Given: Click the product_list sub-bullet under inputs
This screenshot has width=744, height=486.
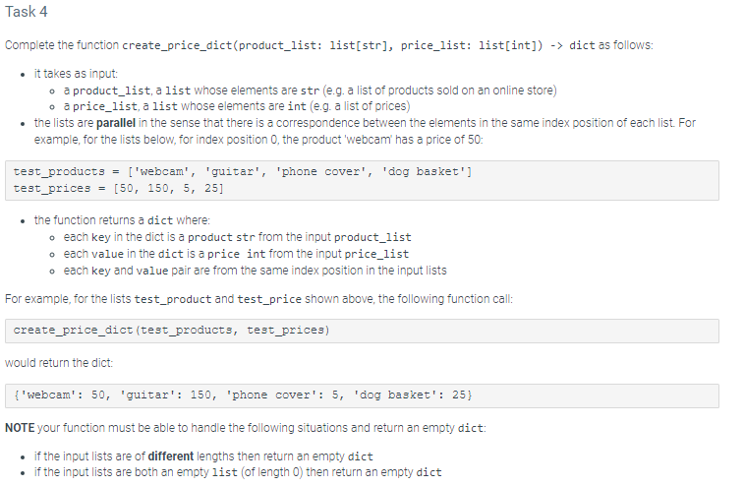Looking at the screenshot, I should [x=310, y=91].
